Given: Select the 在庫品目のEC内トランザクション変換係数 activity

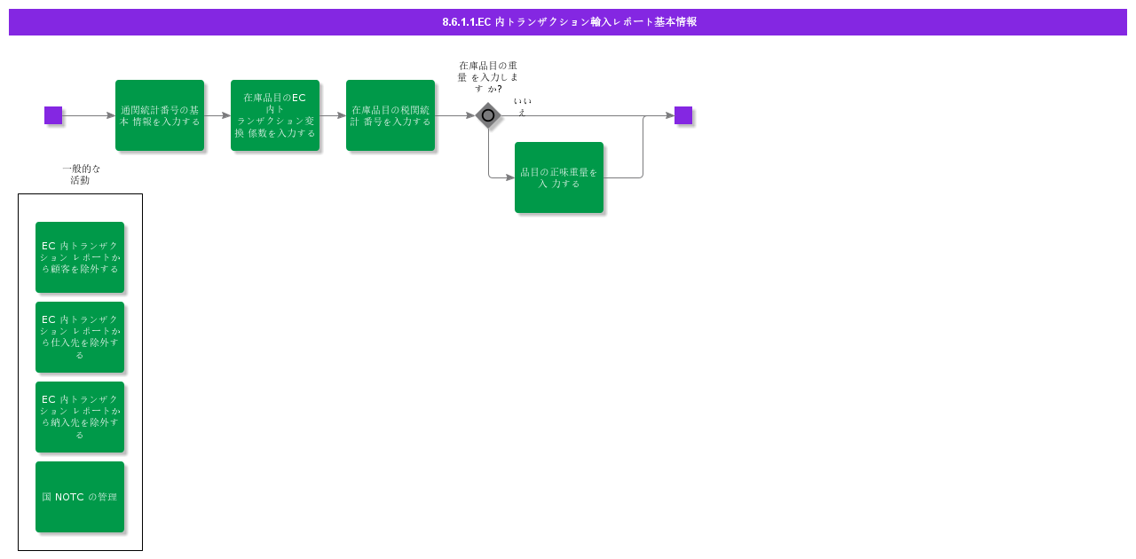Looking at the screenshot, I should (275, 115).
